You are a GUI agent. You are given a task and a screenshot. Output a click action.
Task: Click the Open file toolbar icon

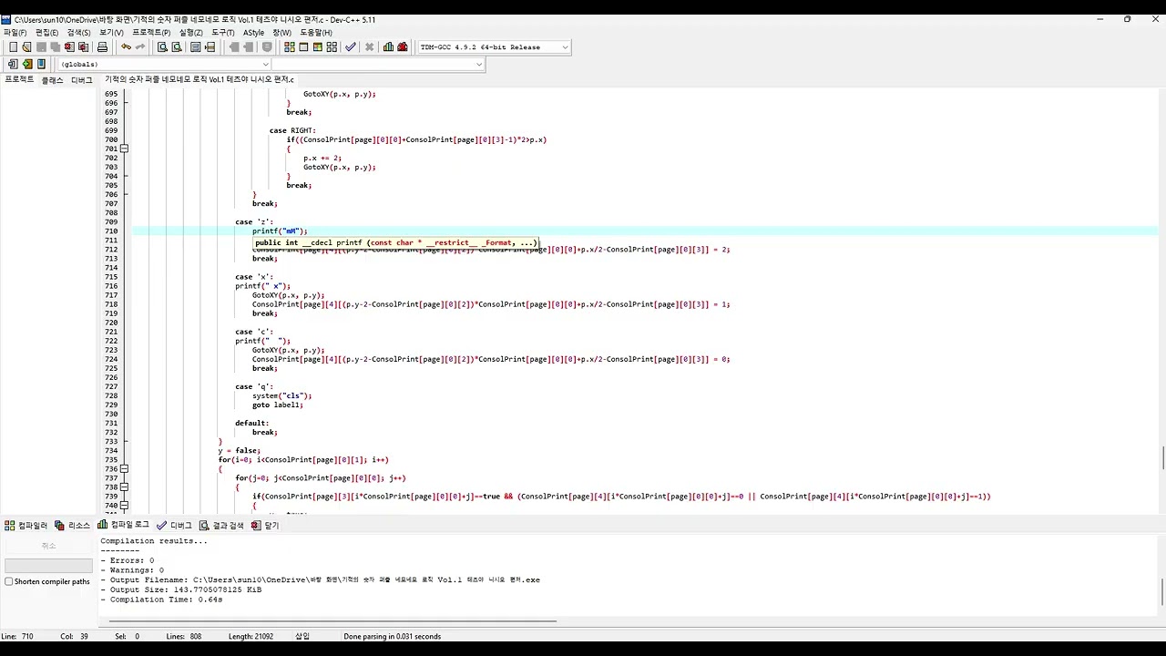(26, 47)
